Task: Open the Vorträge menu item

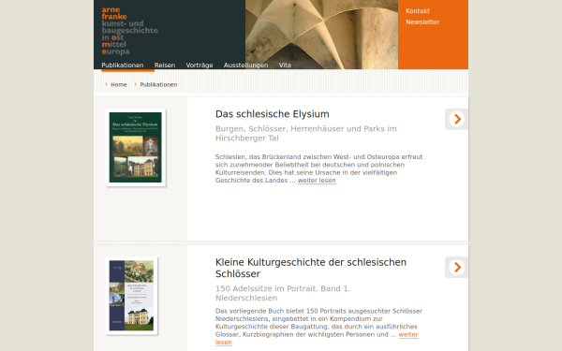Action: (x=200, y=66)
